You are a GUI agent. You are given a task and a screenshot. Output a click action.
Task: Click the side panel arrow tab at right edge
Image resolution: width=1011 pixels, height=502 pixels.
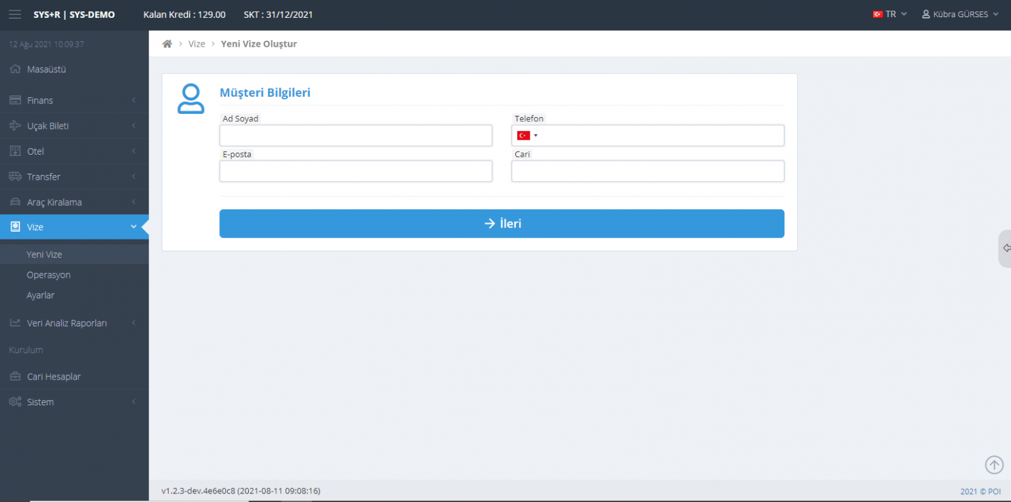(1005, 248)
